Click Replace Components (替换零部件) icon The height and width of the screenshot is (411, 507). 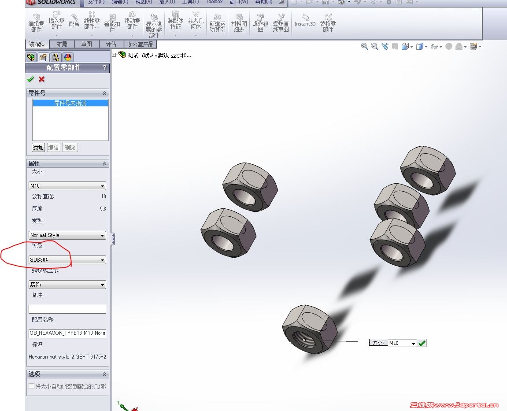pyautogui.click(x=328, y=22)
